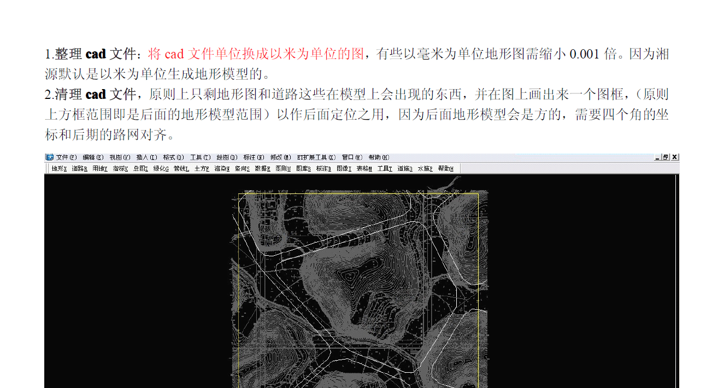Open the 视图(V) menu
Image resolution: width=718 pixels, height=388 pixels.
(120, 157)
